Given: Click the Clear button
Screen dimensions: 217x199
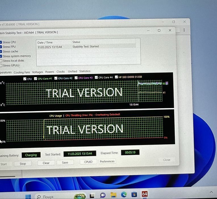Looking at the screenshot, I should (x=46, y=163).
